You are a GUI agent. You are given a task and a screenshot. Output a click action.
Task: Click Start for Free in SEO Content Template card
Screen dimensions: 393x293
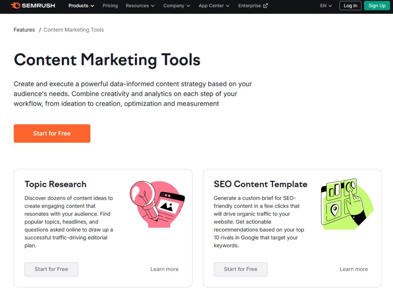pyautogui.click(x=240, y=269)
